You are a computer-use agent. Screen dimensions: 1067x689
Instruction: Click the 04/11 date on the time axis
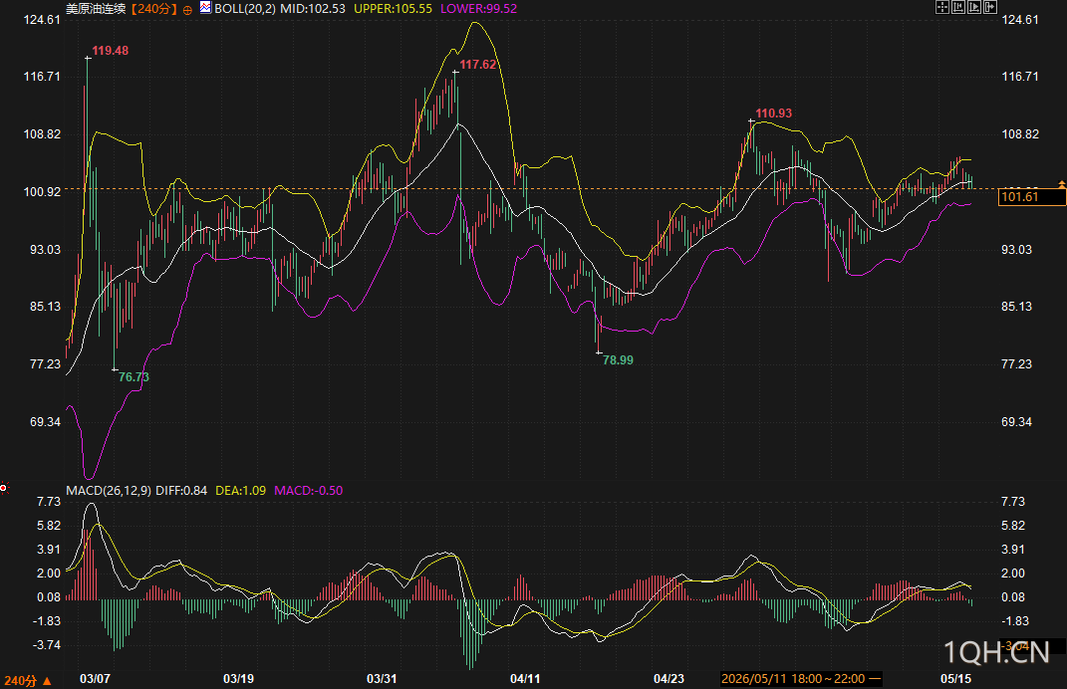click(525, 679)
